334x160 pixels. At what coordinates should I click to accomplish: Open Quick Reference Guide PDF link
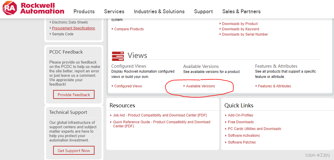point(162,124)
